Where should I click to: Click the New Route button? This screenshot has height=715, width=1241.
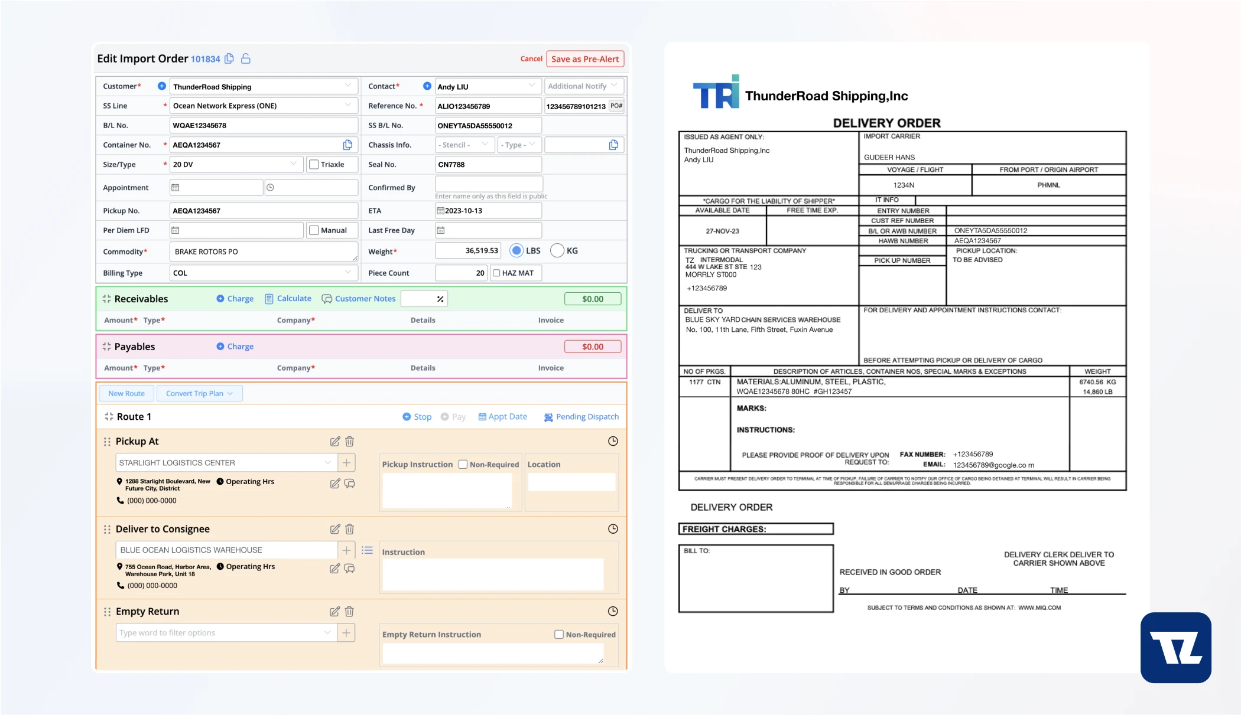pos(126,394)
